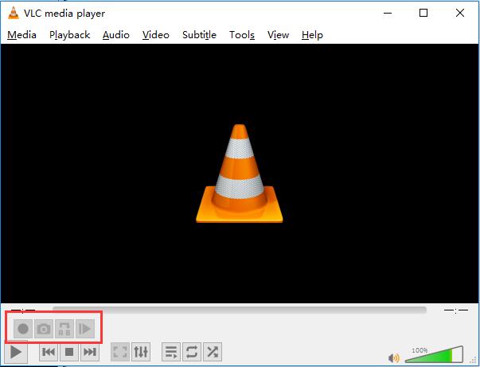This screenshot has width=480, height=367.
Task: Open the Audio menu
Action: pos(116,35)
